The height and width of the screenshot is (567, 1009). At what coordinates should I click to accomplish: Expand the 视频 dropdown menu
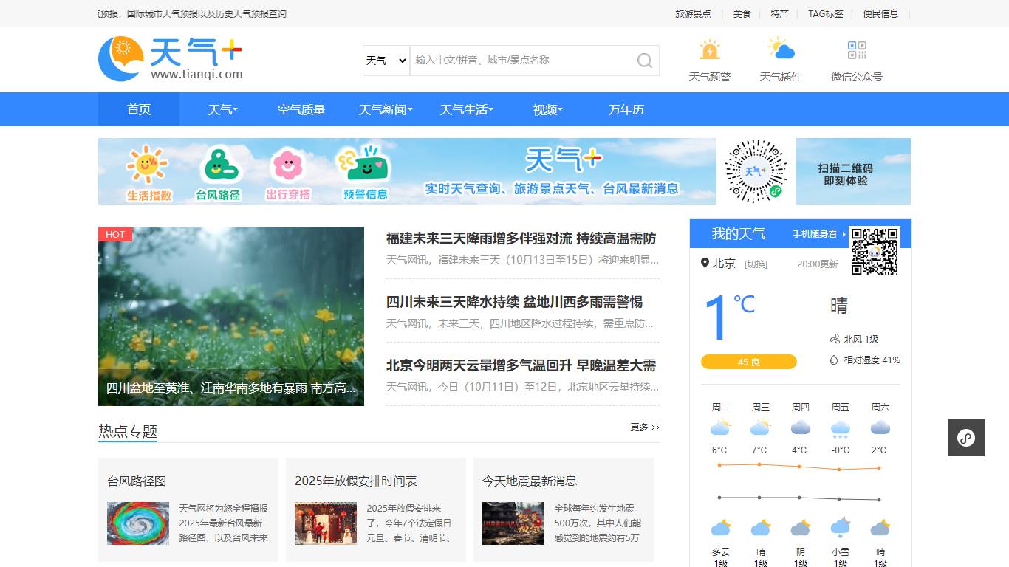[547, 109]
